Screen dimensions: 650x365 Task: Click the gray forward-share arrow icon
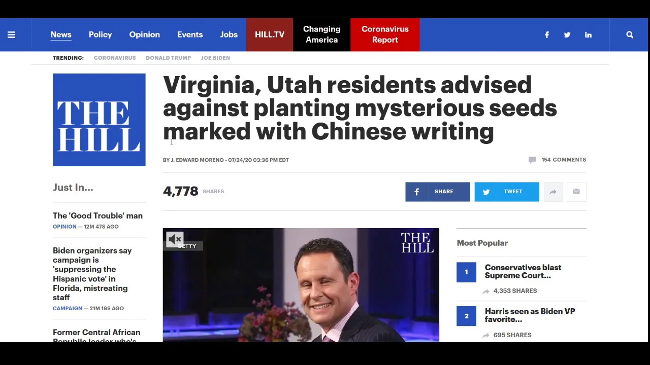(x=553, y=192)
